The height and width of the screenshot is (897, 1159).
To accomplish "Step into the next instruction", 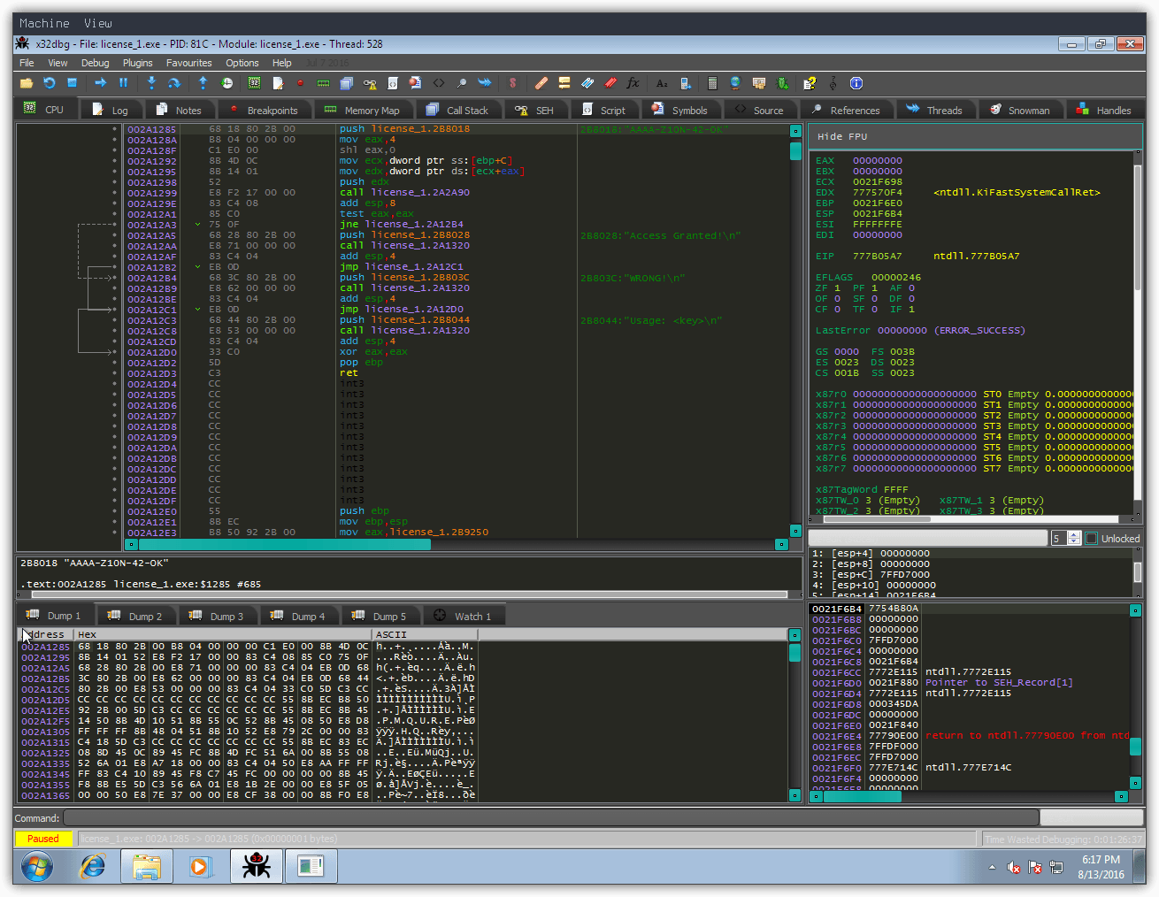I will pos(151,83).
